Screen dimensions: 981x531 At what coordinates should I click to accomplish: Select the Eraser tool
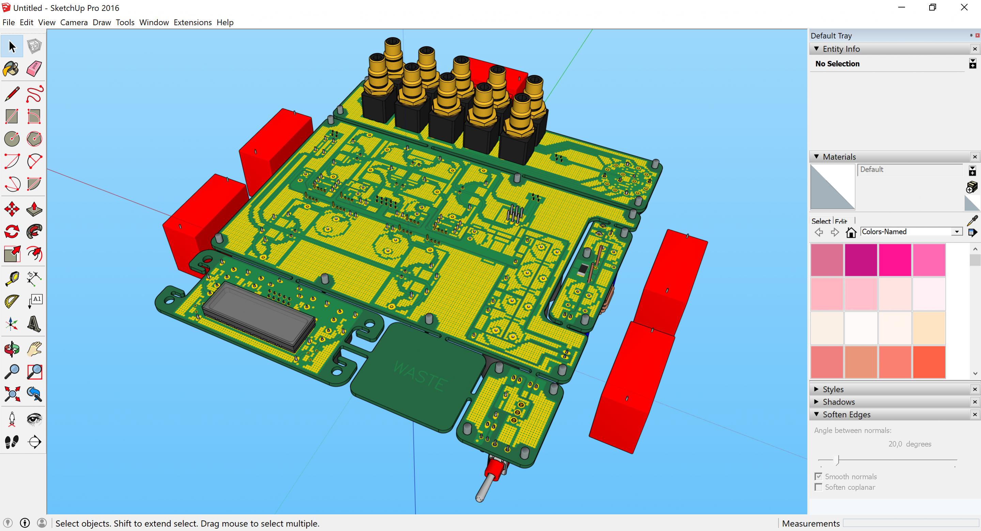[x=34, y=69]
